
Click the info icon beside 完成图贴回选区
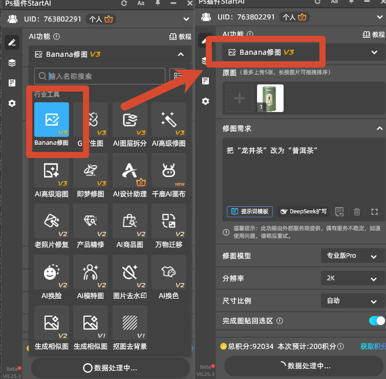click(280, 321)
